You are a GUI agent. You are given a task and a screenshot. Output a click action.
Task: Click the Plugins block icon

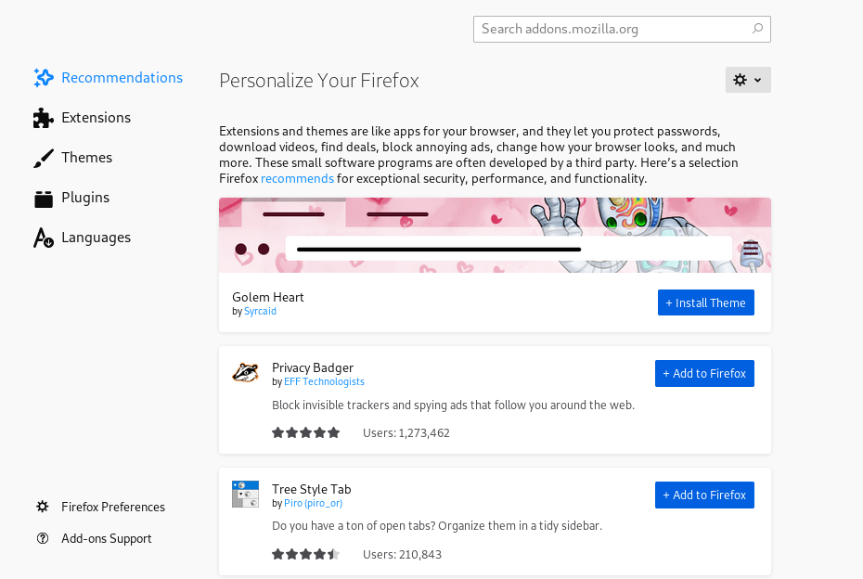(43, 198)
